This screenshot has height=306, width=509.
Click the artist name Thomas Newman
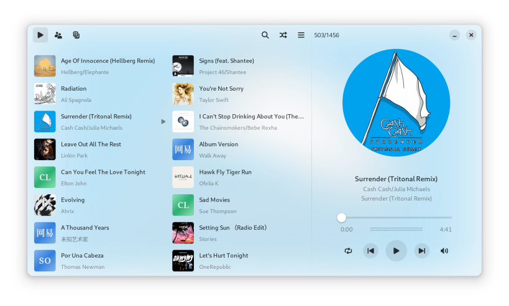[x=83, y=267]
